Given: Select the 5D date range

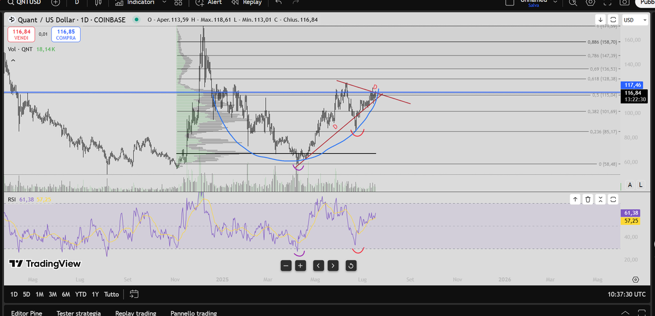Looking at the screenshot, I should tap(27, 294).
